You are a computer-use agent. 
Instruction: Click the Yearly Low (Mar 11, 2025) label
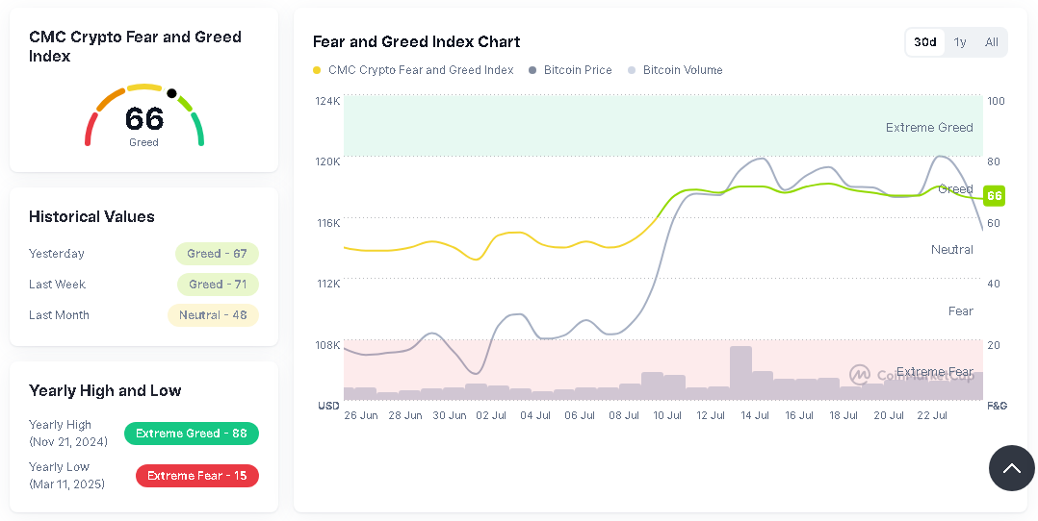point(66,476)
